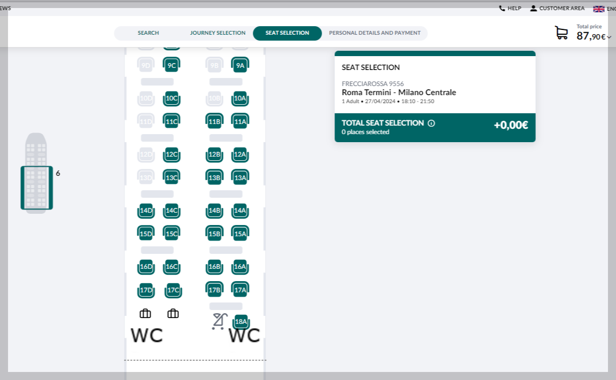Pick seat 17B
The height and width of the screenshot is (380, 616).
[x=214, y=290]
